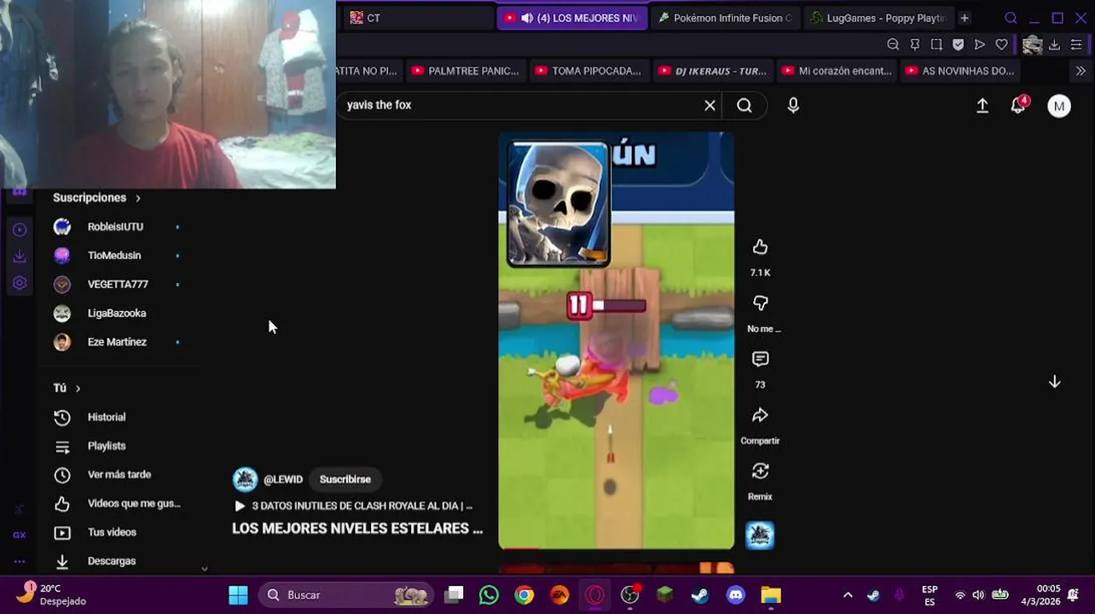Screen dimensions: 1095x614
Task: Start voice search with microphone icon
Action: pos(793,105)
